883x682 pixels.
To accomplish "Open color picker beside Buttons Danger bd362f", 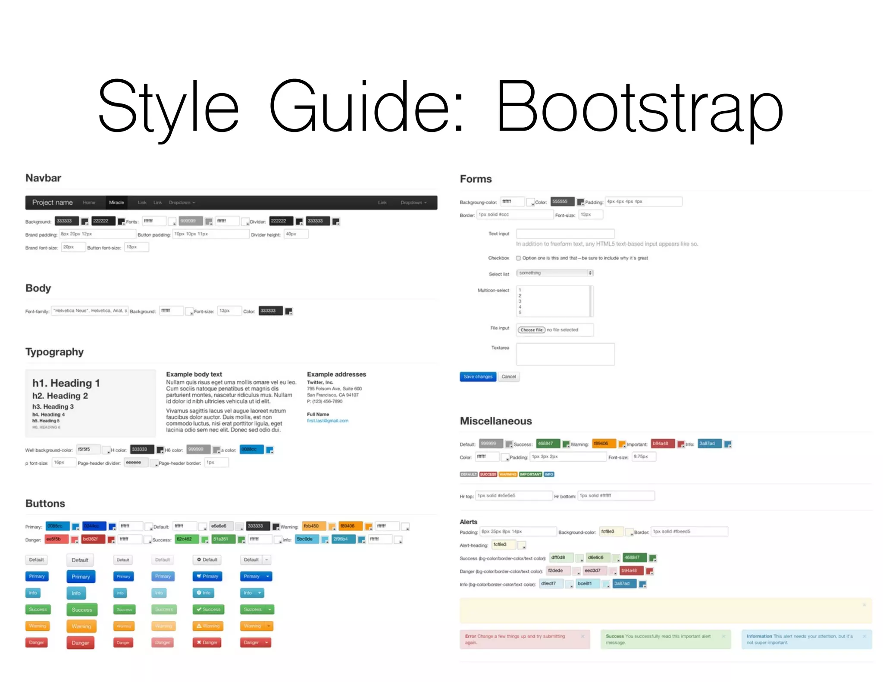I will [x=111, y=540].
